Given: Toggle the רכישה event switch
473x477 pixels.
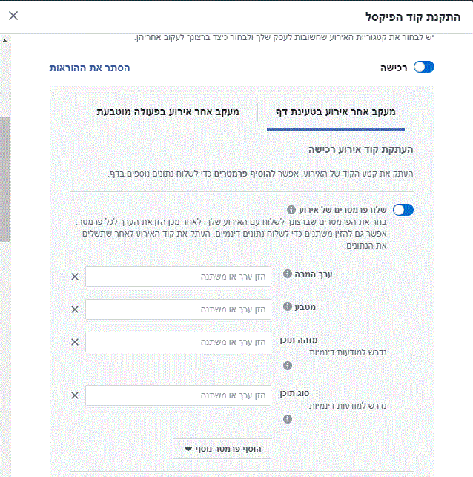Looking at the screenshot, I should click(x=424, y=67).
